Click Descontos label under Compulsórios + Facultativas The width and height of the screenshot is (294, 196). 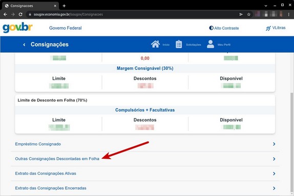(x=145, y=120)
